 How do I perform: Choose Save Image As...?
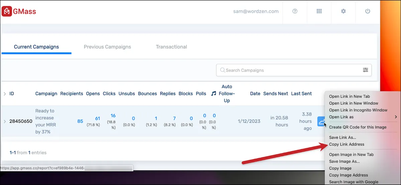[x=345, y=161]
